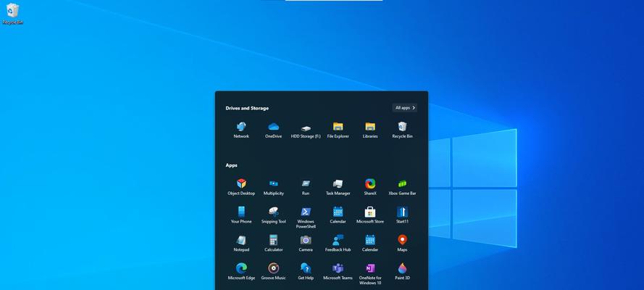Open the Libraries shortcut
Screen dimensions: 644x290
370,130
